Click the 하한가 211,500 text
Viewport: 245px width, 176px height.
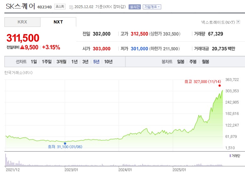(x=164, y=49)
